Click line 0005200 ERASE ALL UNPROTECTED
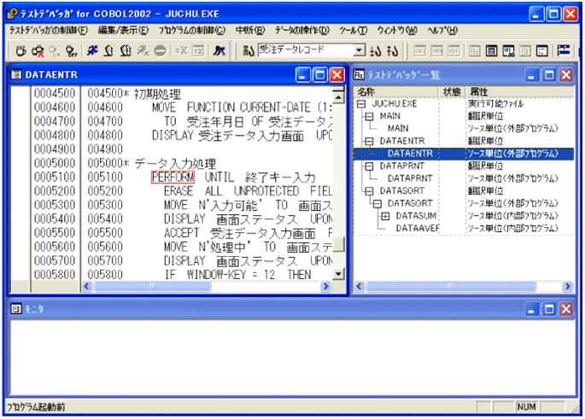 point(248,191)
